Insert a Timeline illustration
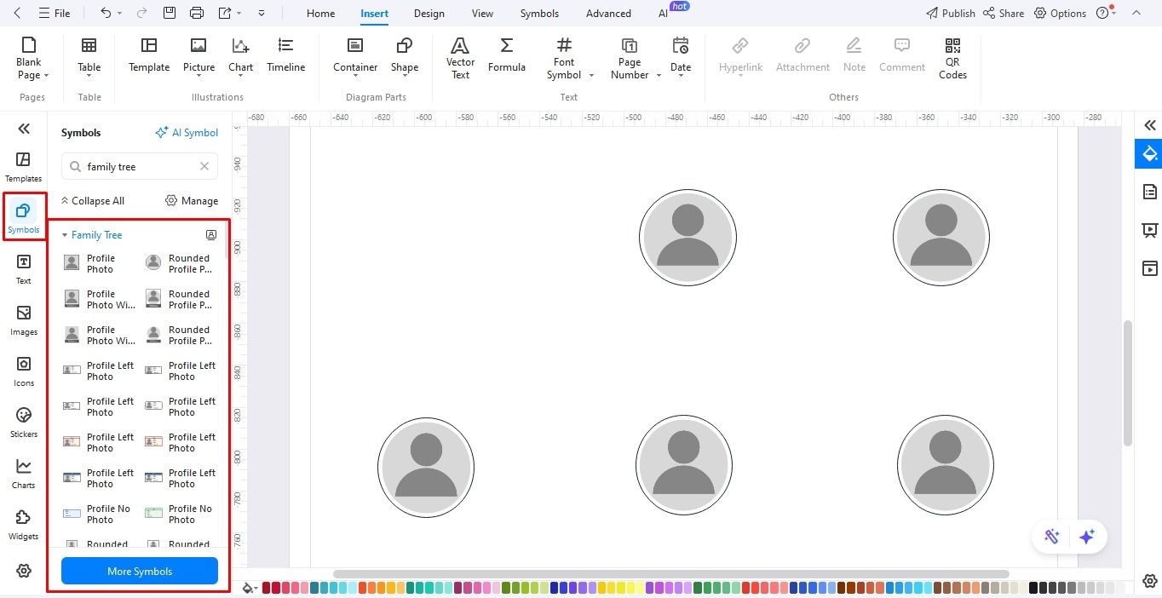Viewport: 1162px width, 598px height. click(x=285, y=54)
